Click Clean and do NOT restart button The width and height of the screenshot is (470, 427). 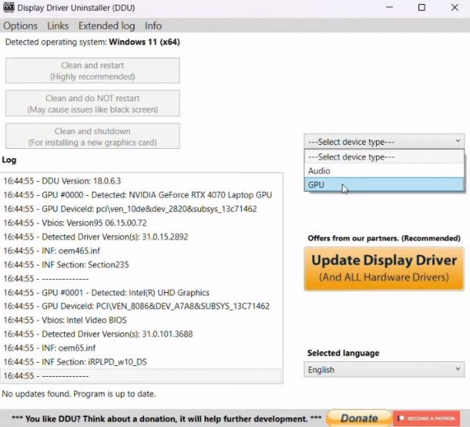pyautogui.click(x=92, y=103)
